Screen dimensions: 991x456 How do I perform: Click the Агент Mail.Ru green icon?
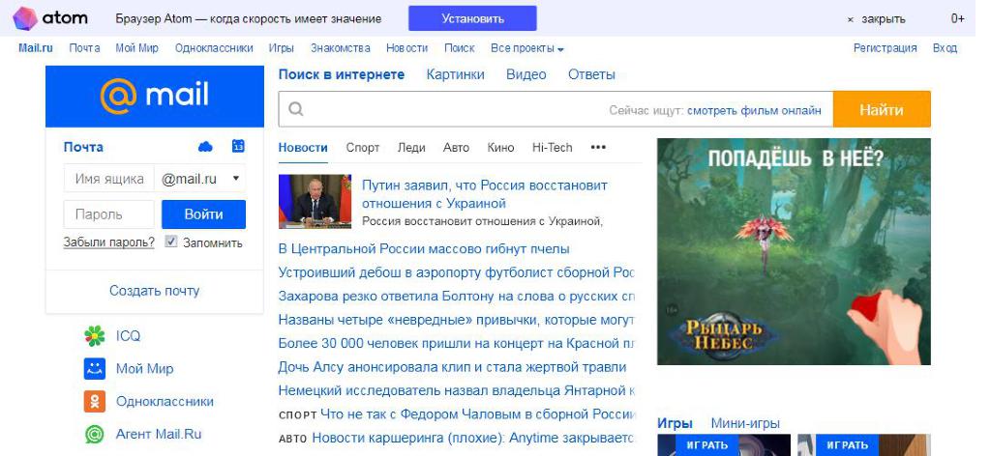coord(95,435)
